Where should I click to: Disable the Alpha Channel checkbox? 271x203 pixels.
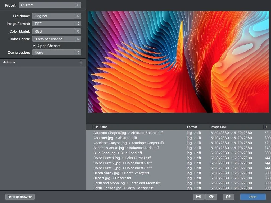click(x=34, y=45)
